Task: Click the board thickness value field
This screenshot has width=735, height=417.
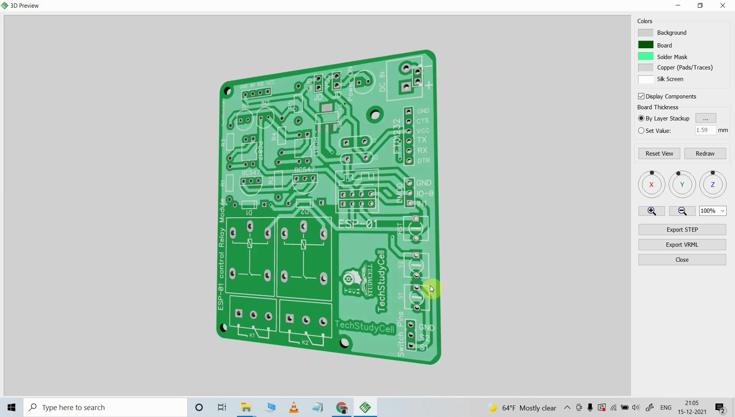Action: coord(706,130)
